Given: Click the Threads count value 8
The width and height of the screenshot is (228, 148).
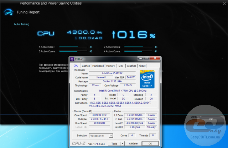Looking at the screenshot, I should click(x=153, y=136).
